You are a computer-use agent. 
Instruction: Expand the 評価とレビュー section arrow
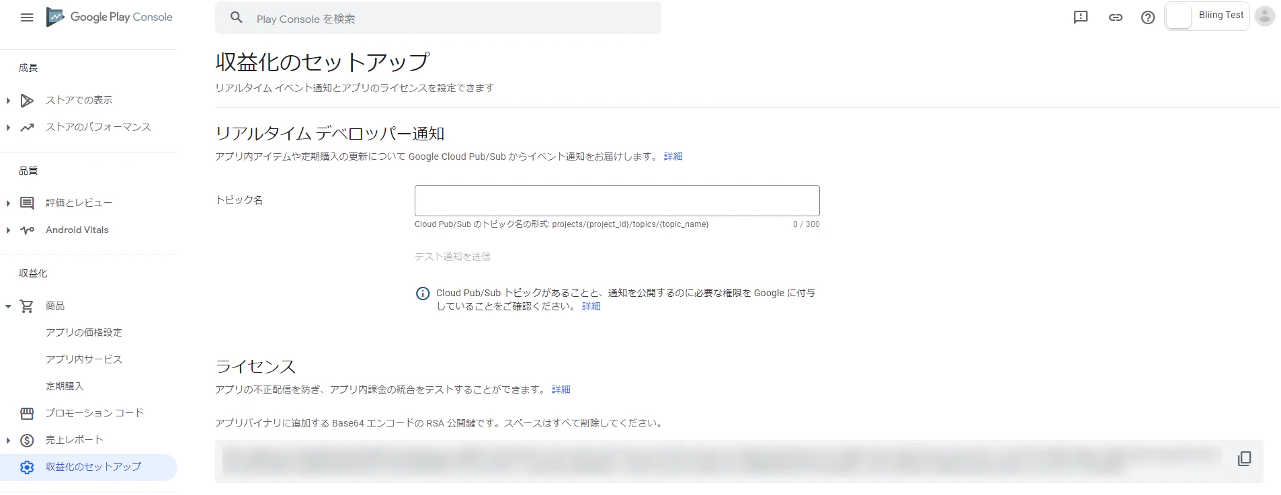8,204
